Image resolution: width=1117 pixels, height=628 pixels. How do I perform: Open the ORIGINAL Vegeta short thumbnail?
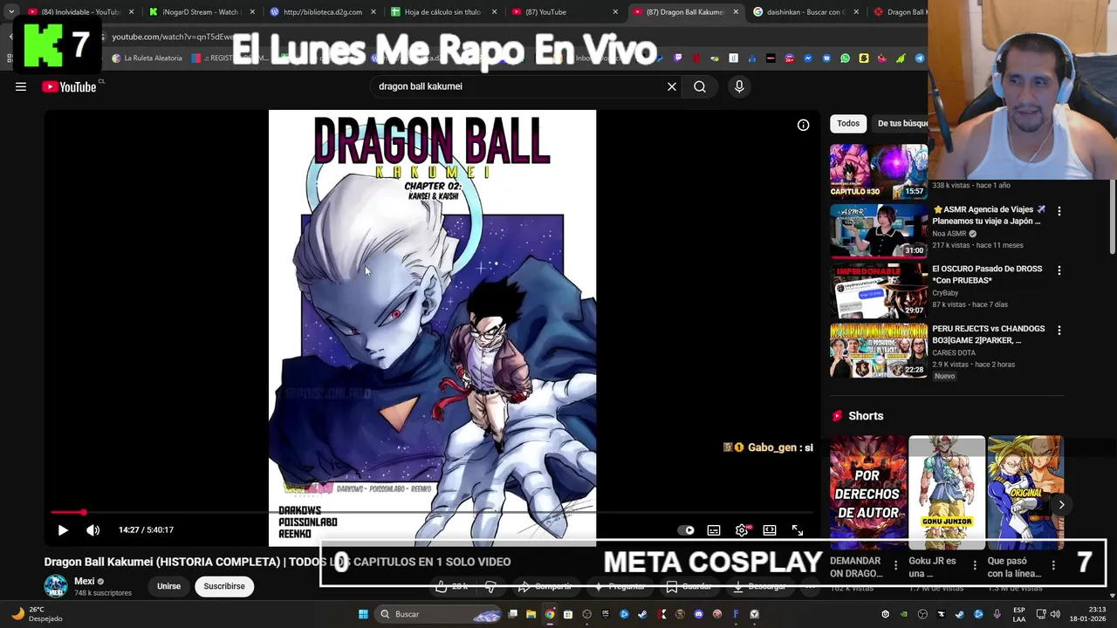1025,493
